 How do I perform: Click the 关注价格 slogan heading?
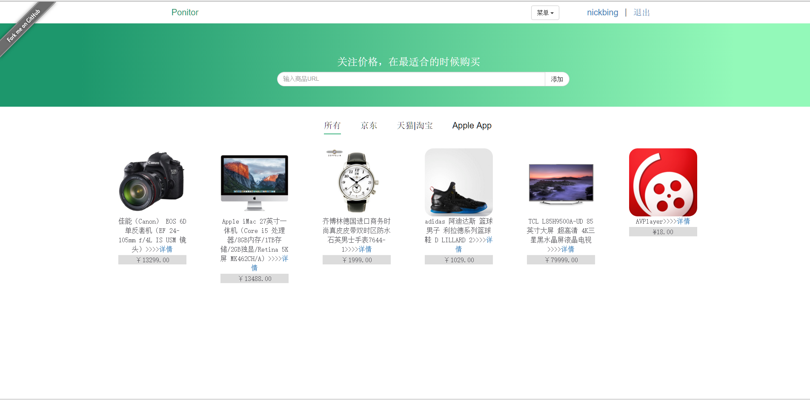pos(409,62)
